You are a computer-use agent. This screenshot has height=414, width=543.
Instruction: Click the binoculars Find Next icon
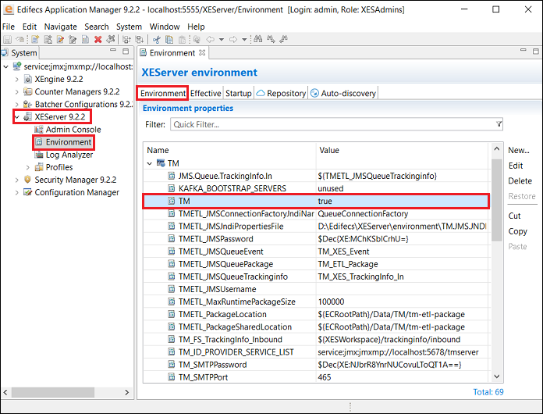click(271, 39)
